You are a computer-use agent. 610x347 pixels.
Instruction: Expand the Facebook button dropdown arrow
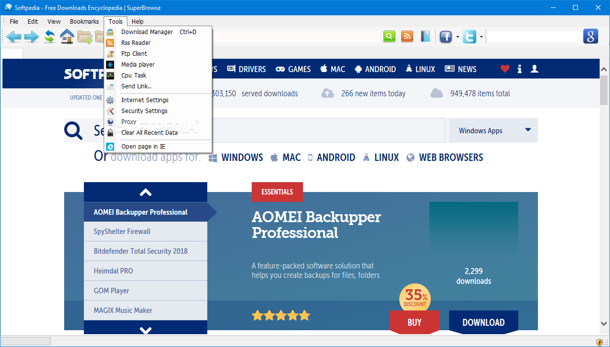tap(457, 37)
